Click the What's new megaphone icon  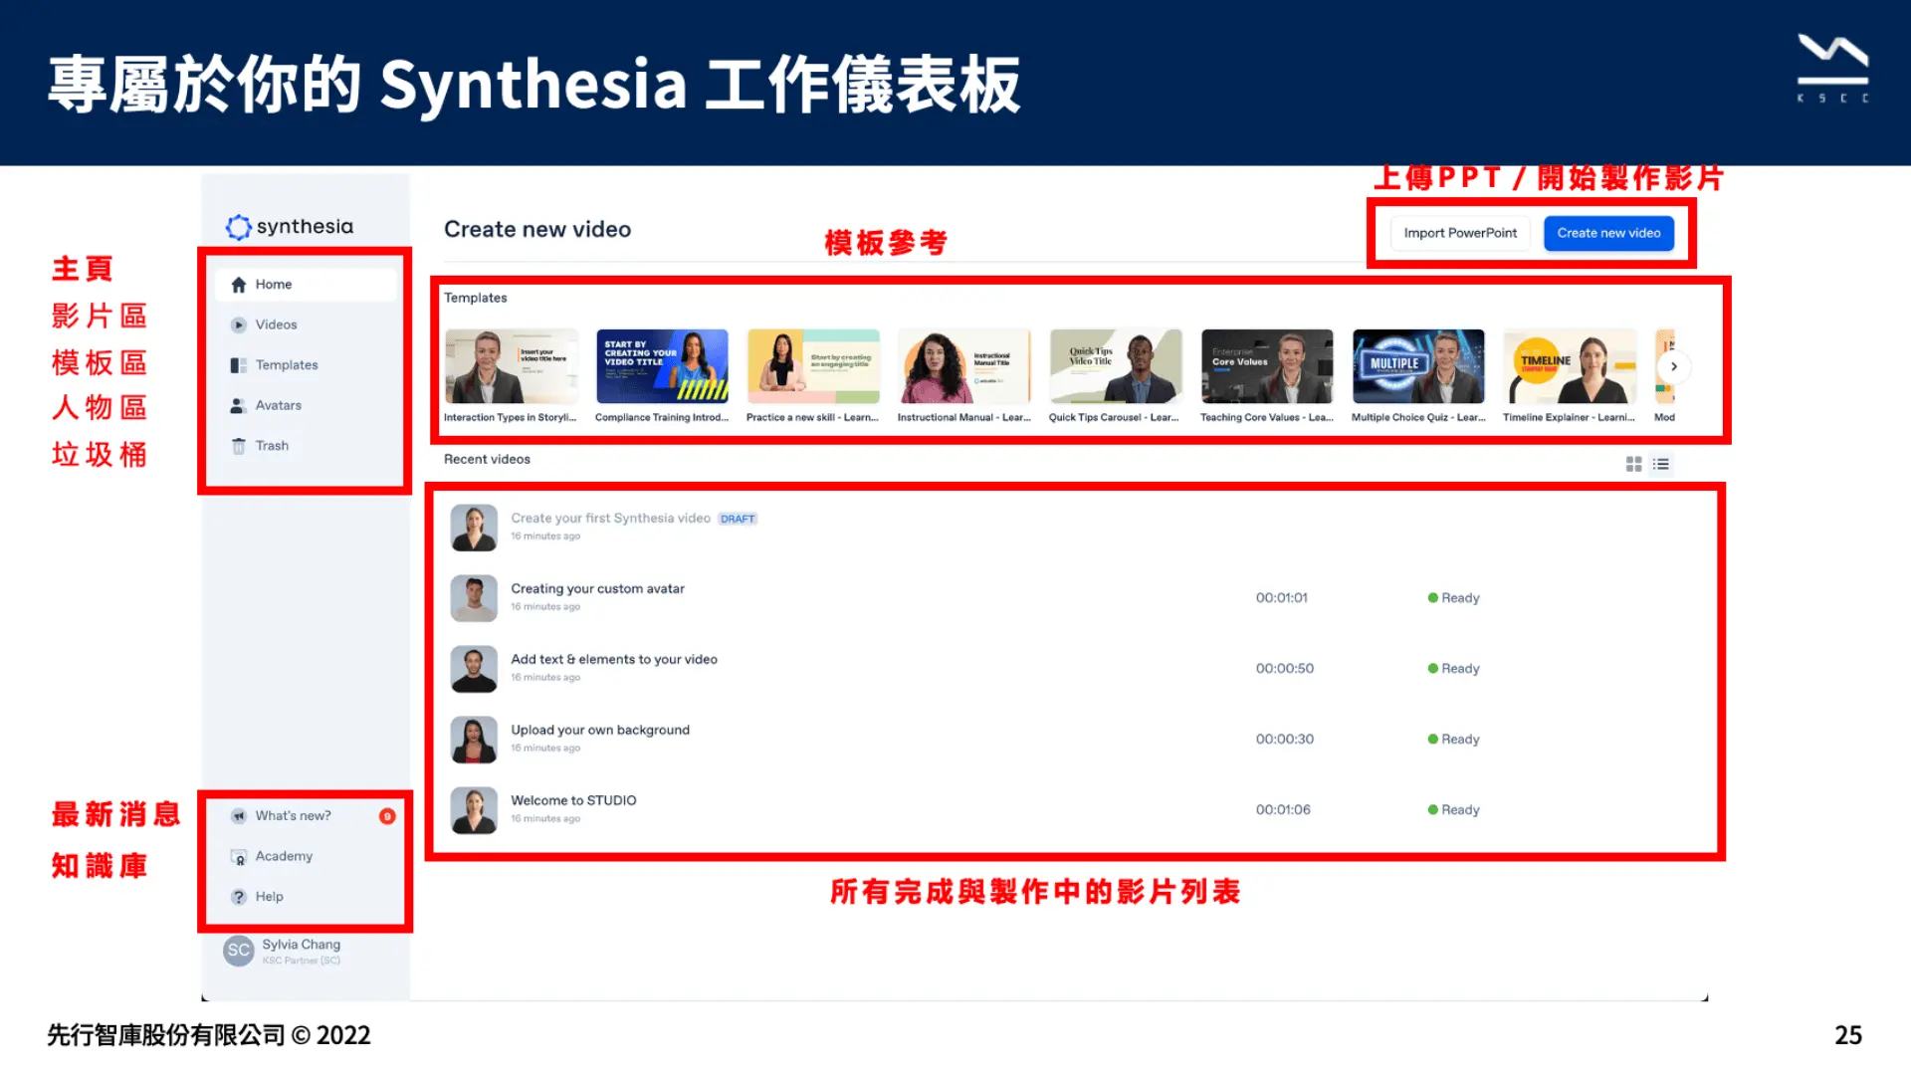(x=239, y=816)
